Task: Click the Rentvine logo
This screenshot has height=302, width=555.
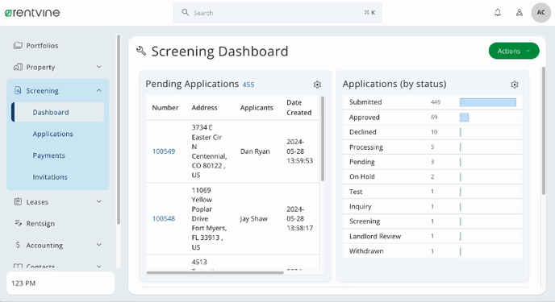Action: pos(32,13)
